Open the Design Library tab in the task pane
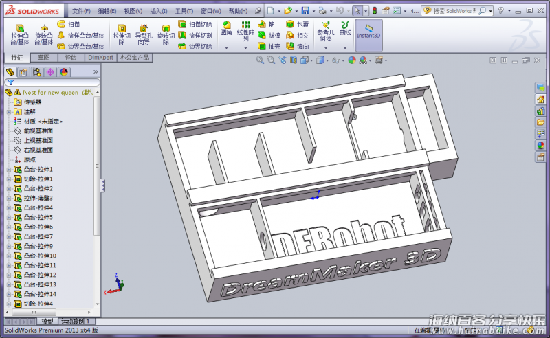 (540, 111)
